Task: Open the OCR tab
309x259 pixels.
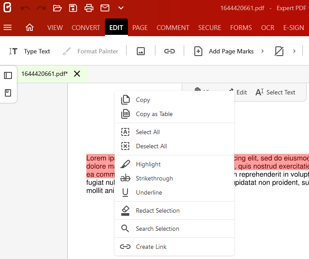Action: tap(268, 28)
